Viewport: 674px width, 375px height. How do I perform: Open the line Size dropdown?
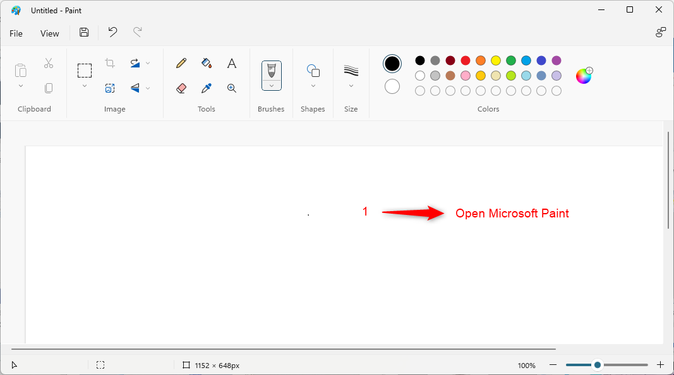pyautogui.click(x=351, y=85)
